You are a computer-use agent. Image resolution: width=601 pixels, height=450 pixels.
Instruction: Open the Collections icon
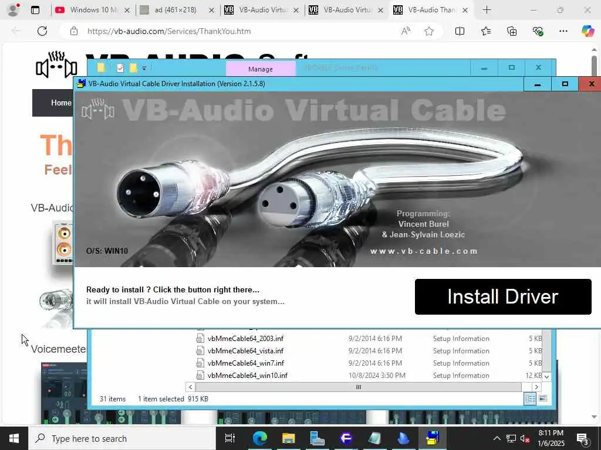512,31
